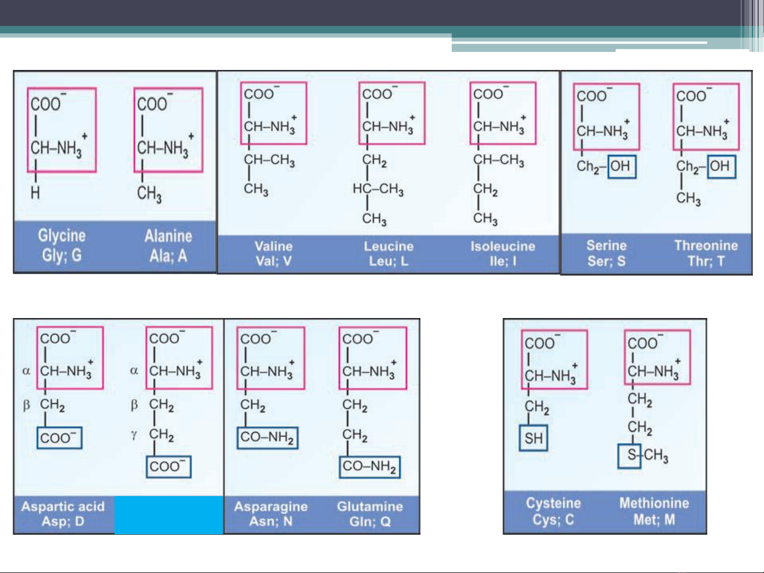The height and width of the screenshot is (573, 764).
Task: Select the "Ile; I" abbreviation
Action: (x=503, y=261)
